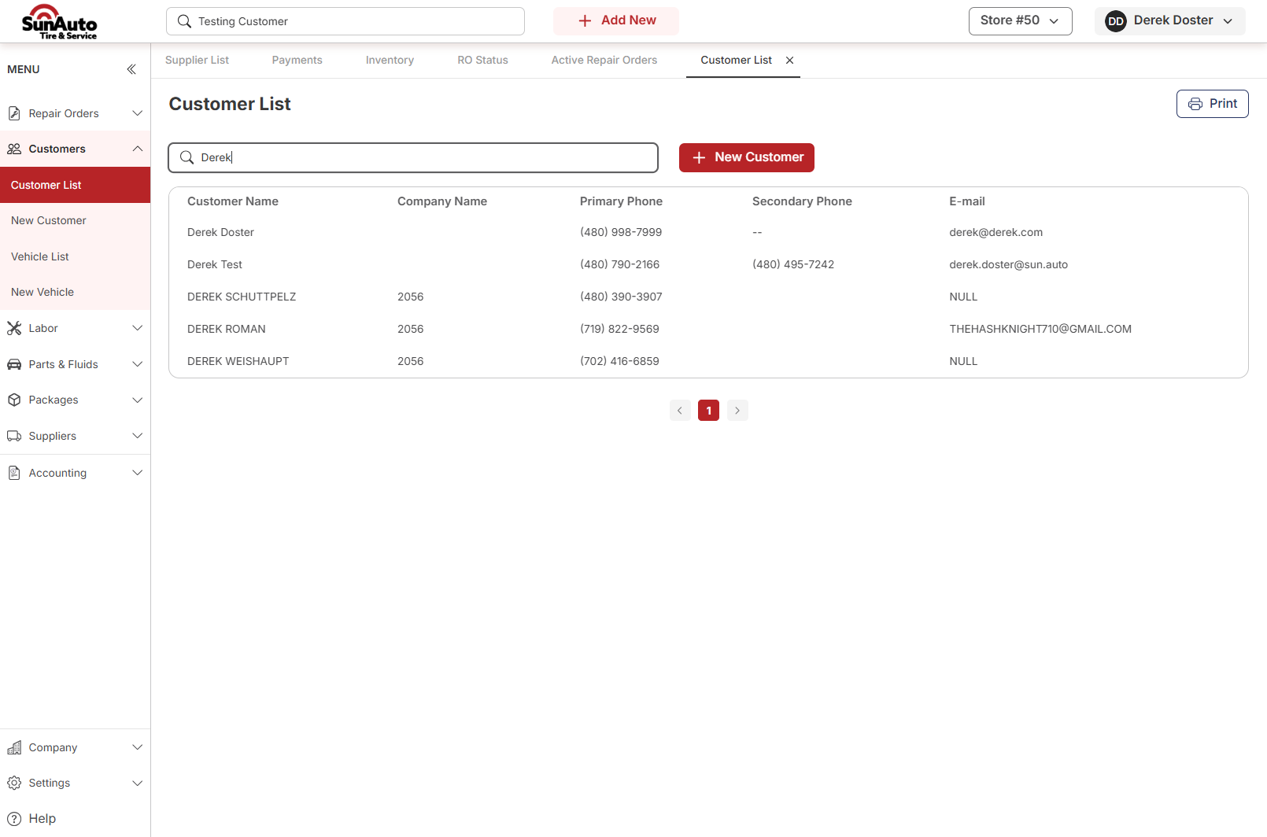Click the Customer Name column header
Image resolution: width=1267 pixels, height=837 pixels.
(233, 201)
